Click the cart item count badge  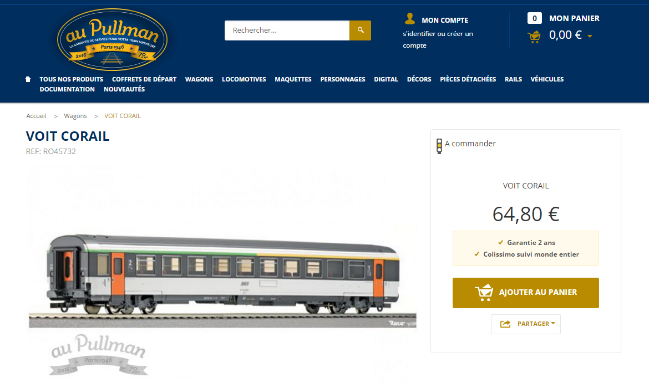tap(534, 18)
